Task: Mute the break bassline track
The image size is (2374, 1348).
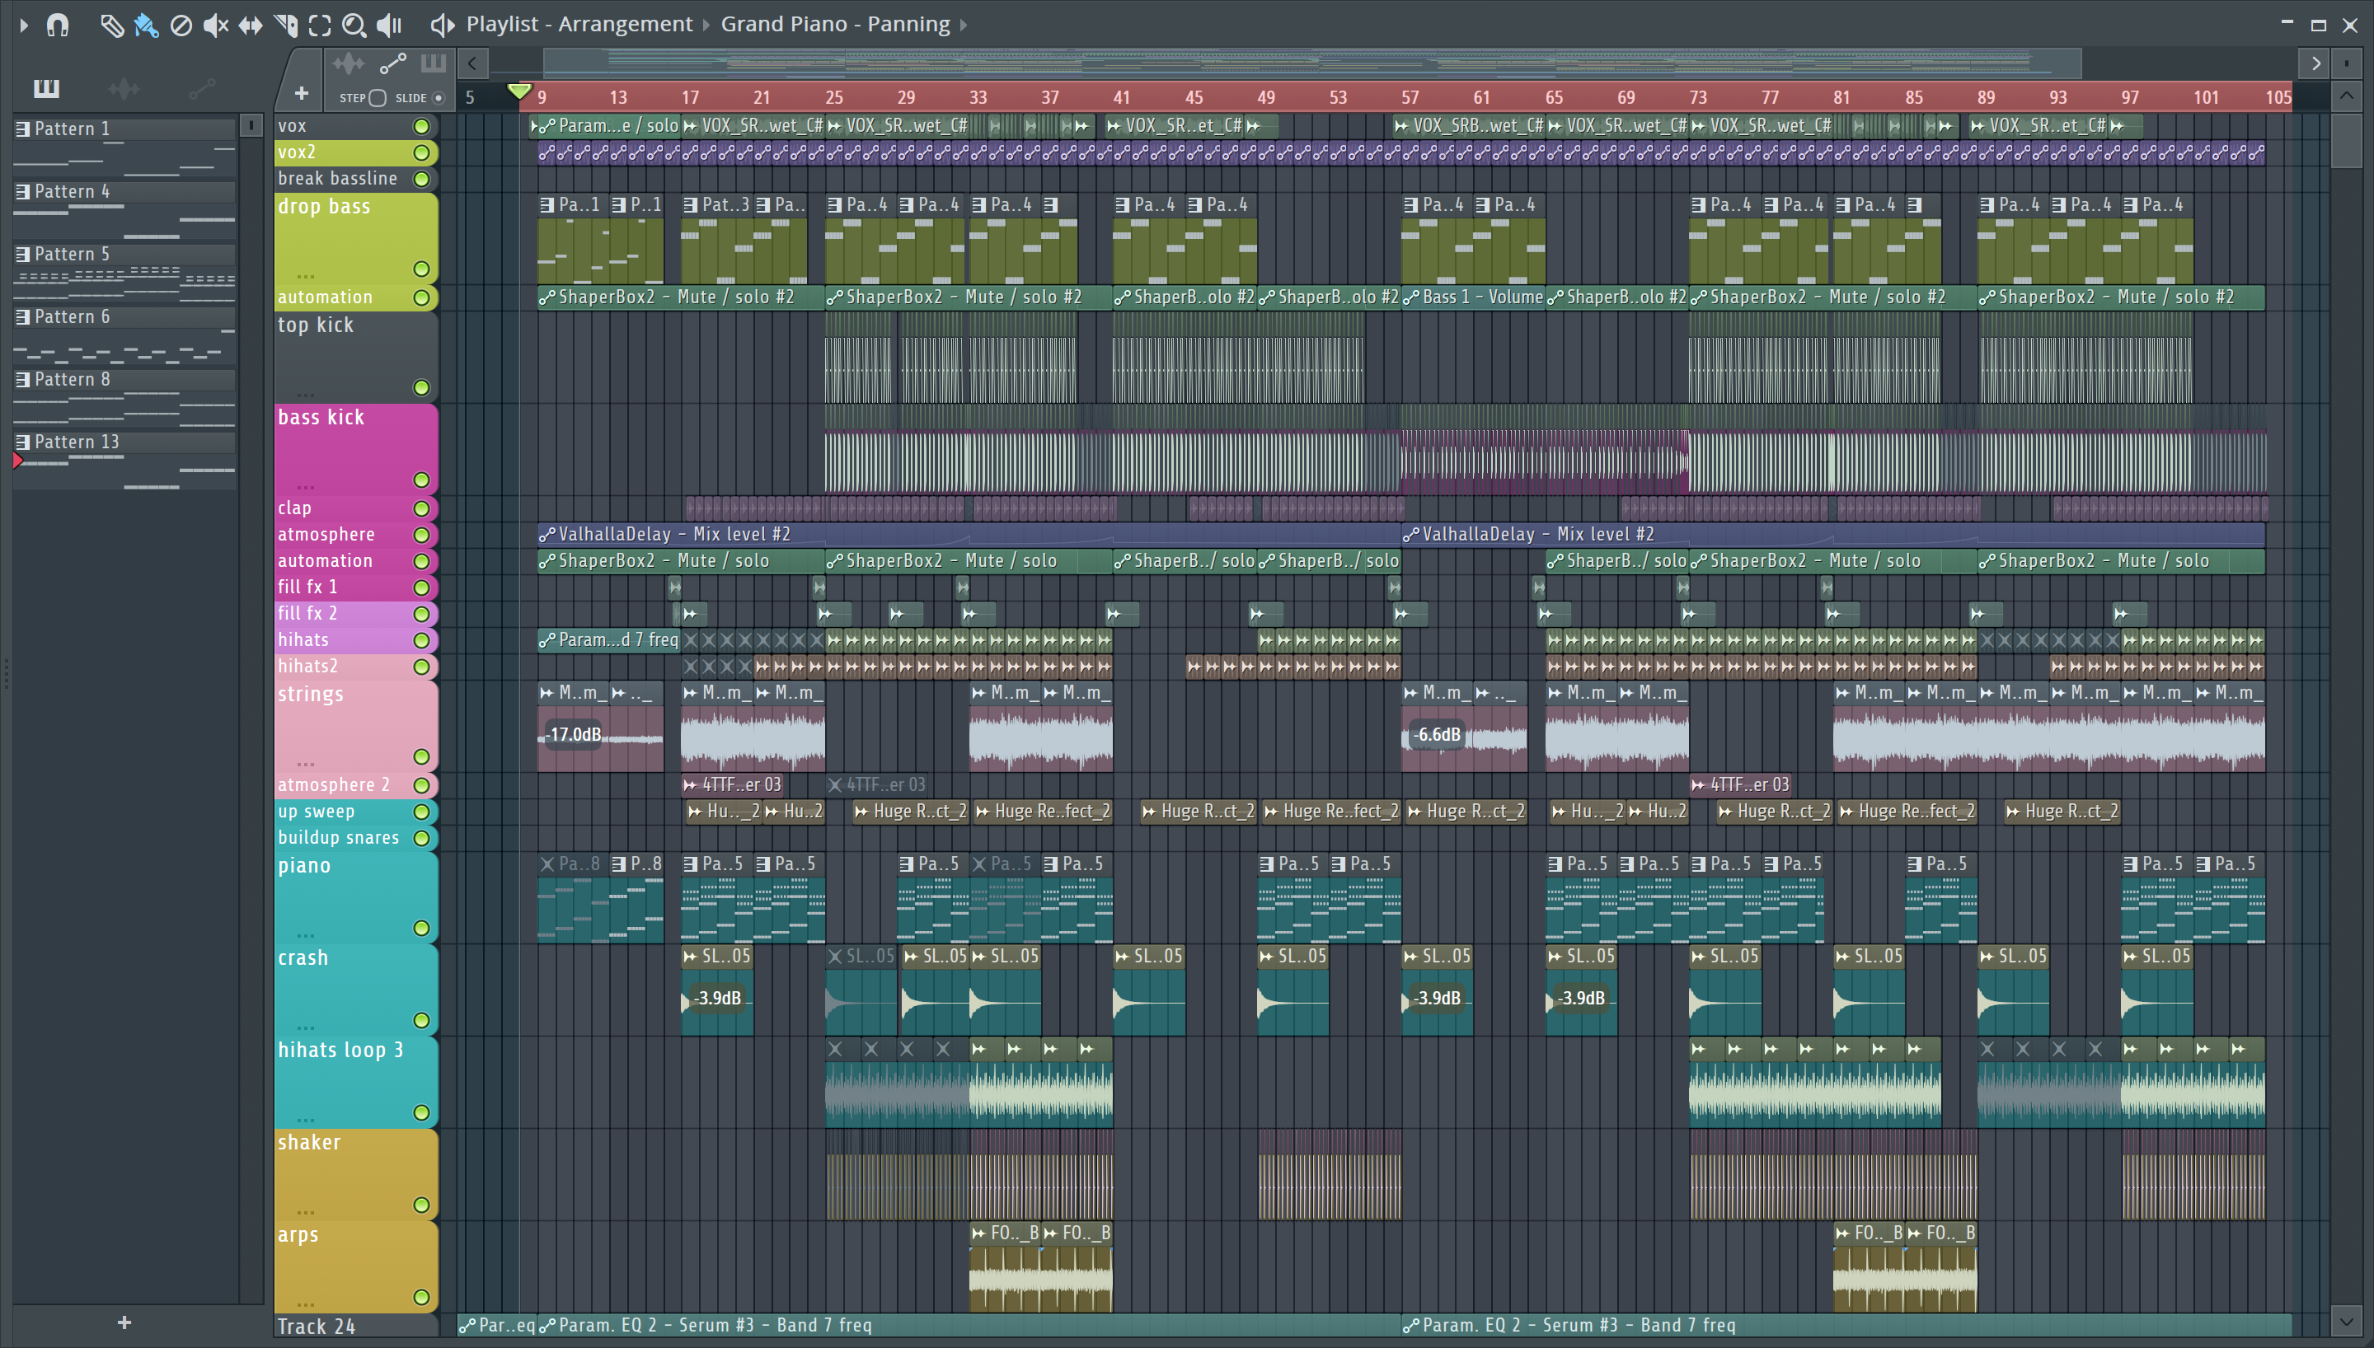Action: pyautogui.click(x=421, y=179)
